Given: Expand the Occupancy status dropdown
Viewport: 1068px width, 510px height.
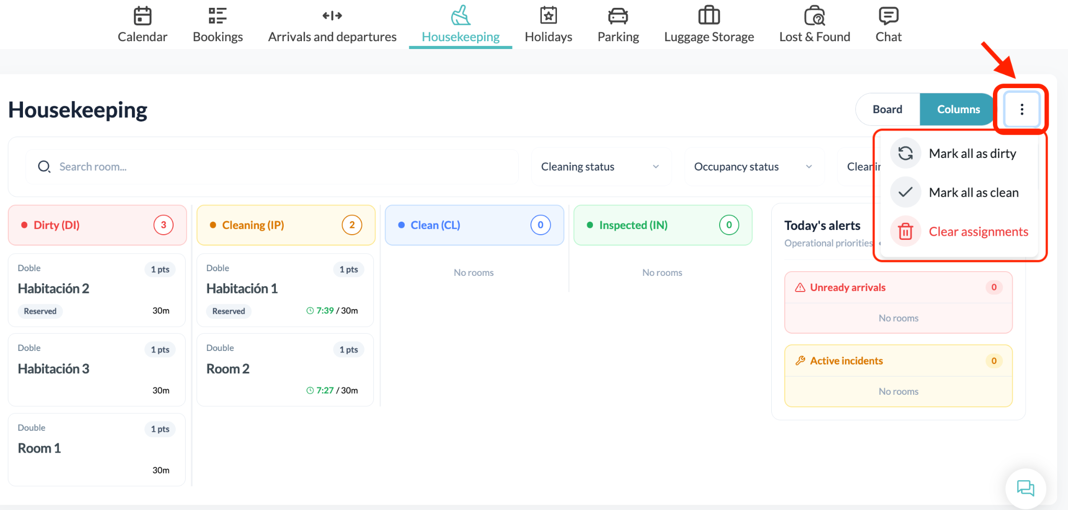Looking at the screenshot, I should [754, 167].
